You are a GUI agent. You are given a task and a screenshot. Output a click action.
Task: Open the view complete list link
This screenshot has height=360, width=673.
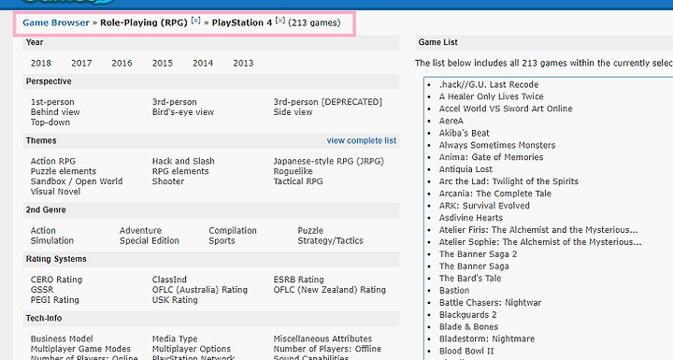pos(362,140)
